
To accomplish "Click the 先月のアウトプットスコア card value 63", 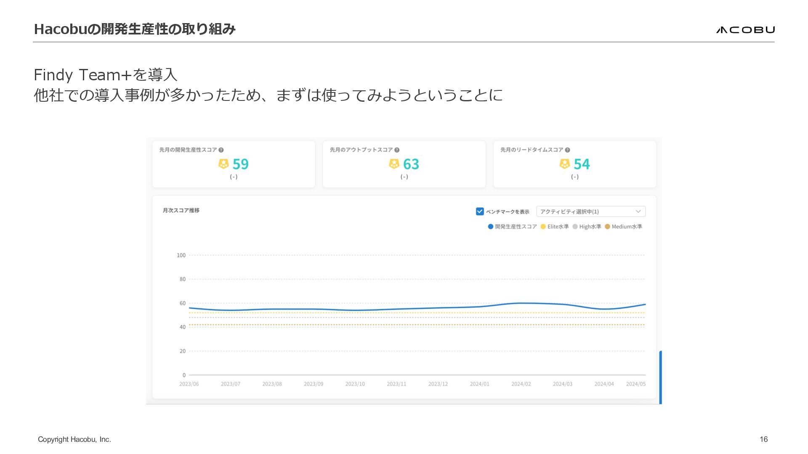I will [x=411, y=164].
